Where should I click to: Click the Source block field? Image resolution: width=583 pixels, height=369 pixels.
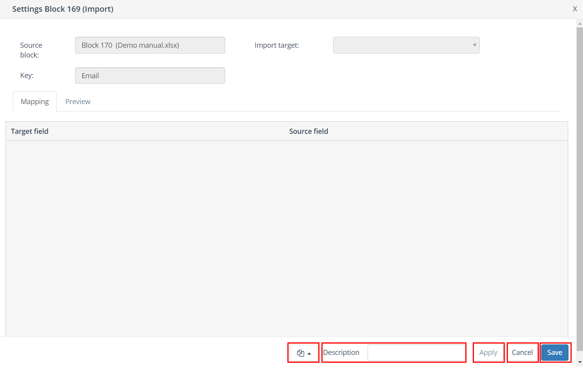(150, 45)
